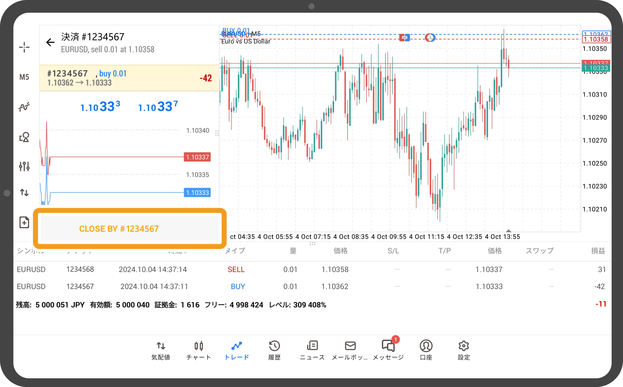Screen dimensions: 623x387
Task: Click the blue 1.10333 tick chart label
Action: coord(197,192)
